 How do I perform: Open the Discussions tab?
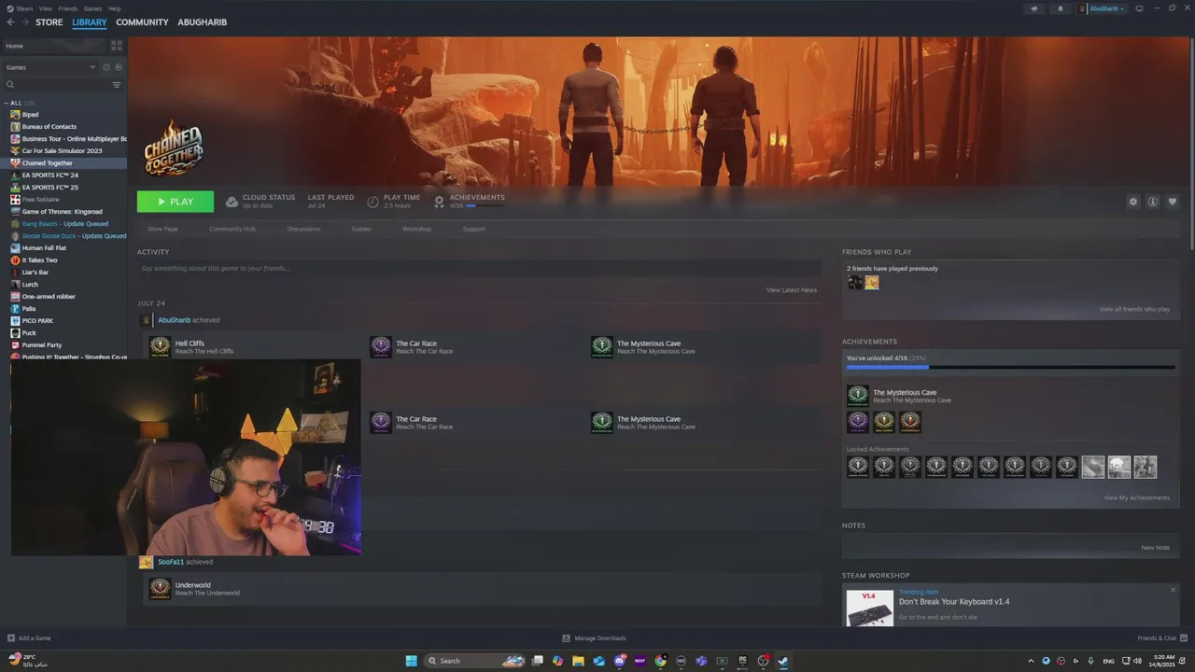(303, 229)
